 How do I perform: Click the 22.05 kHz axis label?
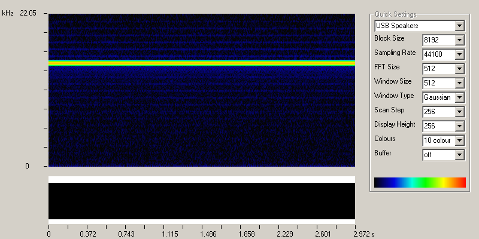(x=28, y=13)
